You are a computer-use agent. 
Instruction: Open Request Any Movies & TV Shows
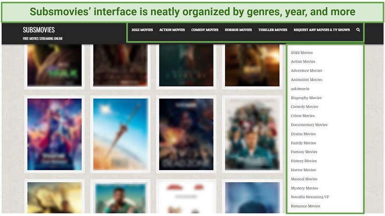point(321,30)
